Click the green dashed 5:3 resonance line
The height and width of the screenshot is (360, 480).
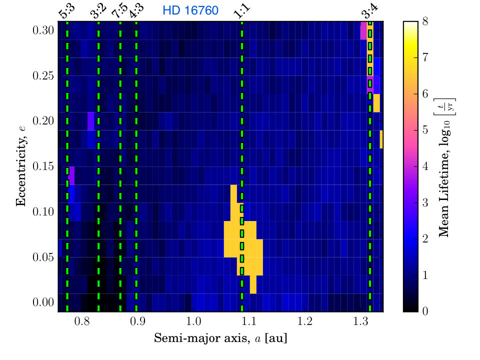(67, 166)
